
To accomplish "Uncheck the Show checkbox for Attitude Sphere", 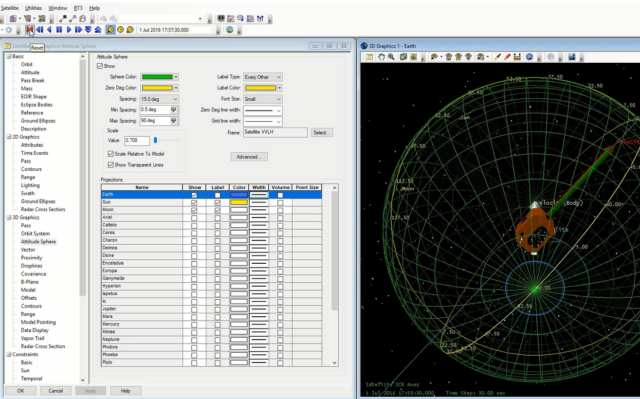I will [100, 66].
